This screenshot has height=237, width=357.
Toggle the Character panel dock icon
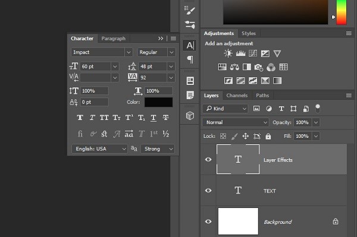190,45
